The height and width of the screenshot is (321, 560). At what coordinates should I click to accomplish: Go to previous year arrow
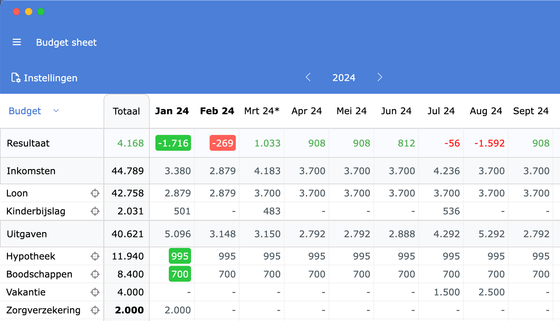[x=308, y=77]
